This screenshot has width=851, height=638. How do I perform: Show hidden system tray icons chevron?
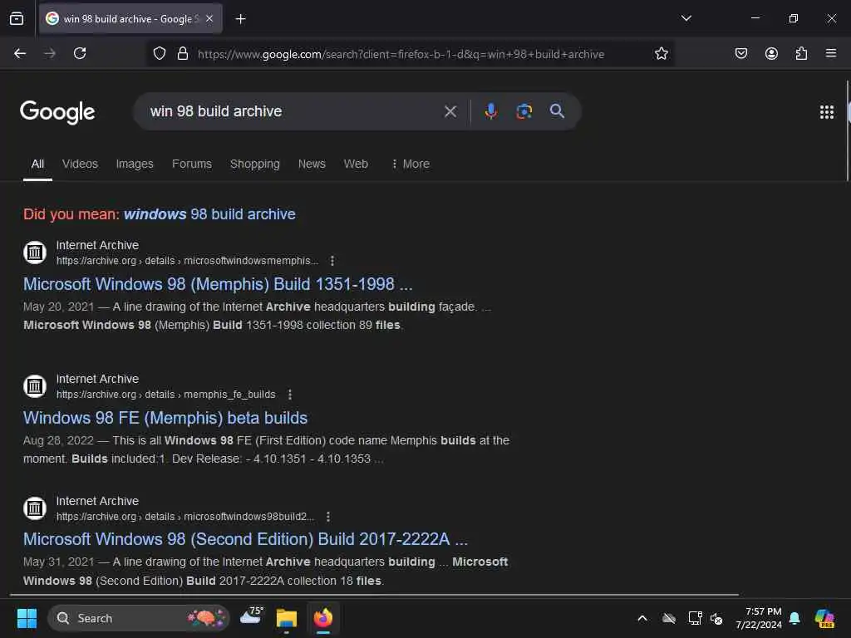(x=642, y=618)
